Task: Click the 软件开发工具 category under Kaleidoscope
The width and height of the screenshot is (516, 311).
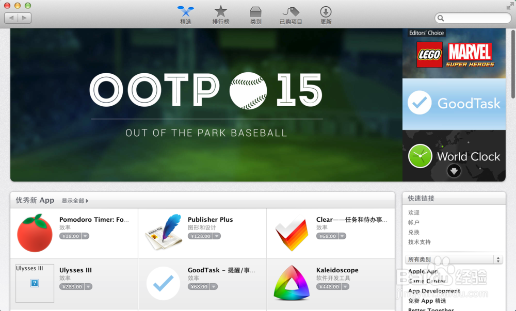Action: [x=333, y=278]
